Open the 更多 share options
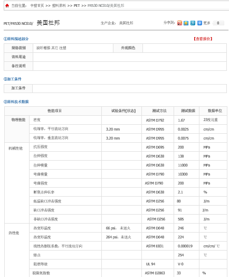The image size is (229, 277). click(x=207, y=23)
